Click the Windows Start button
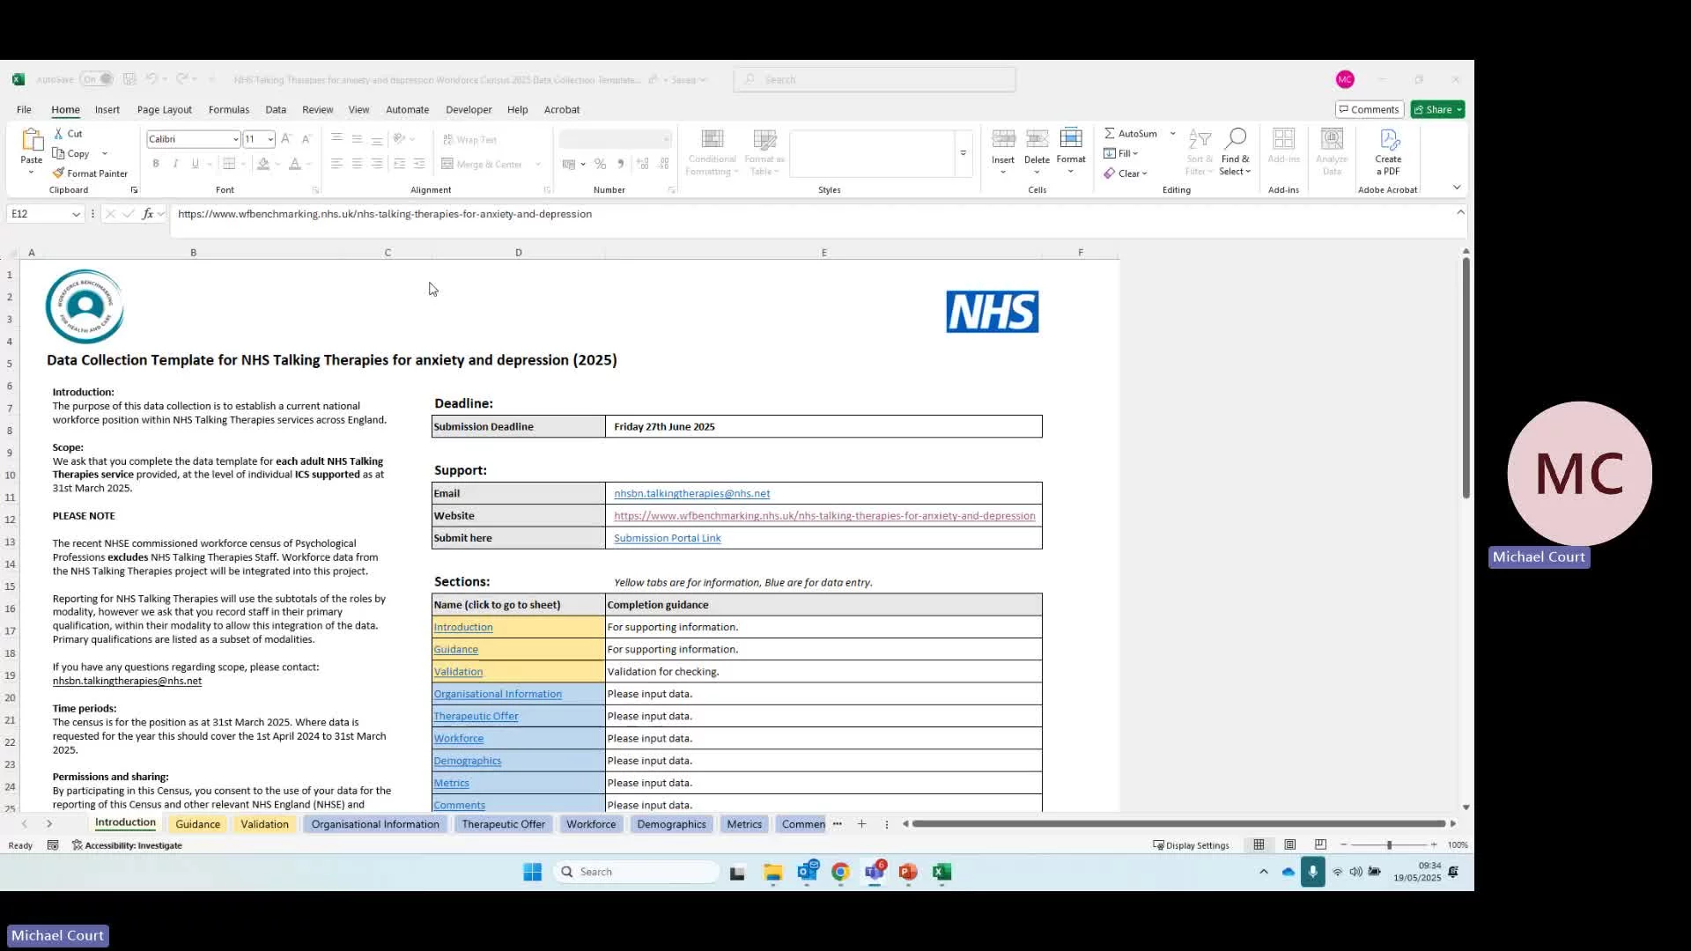 pos(532,872)
